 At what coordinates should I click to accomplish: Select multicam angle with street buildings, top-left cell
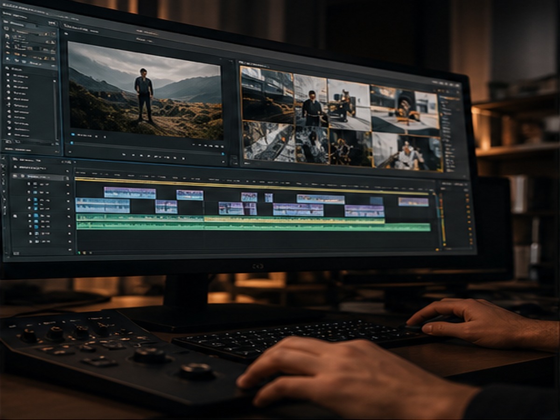pyautogui.click(x=267, y=94)
